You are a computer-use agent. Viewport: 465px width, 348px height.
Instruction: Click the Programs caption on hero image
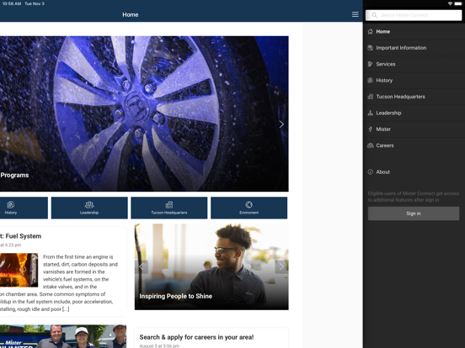coord(14,175)
